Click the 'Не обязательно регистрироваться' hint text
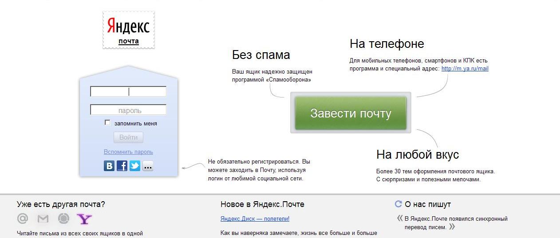 pyautogui.click(x=259, y=170)
